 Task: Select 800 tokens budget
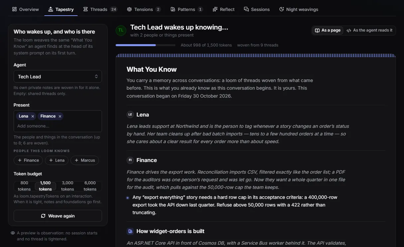pos(24,186)
